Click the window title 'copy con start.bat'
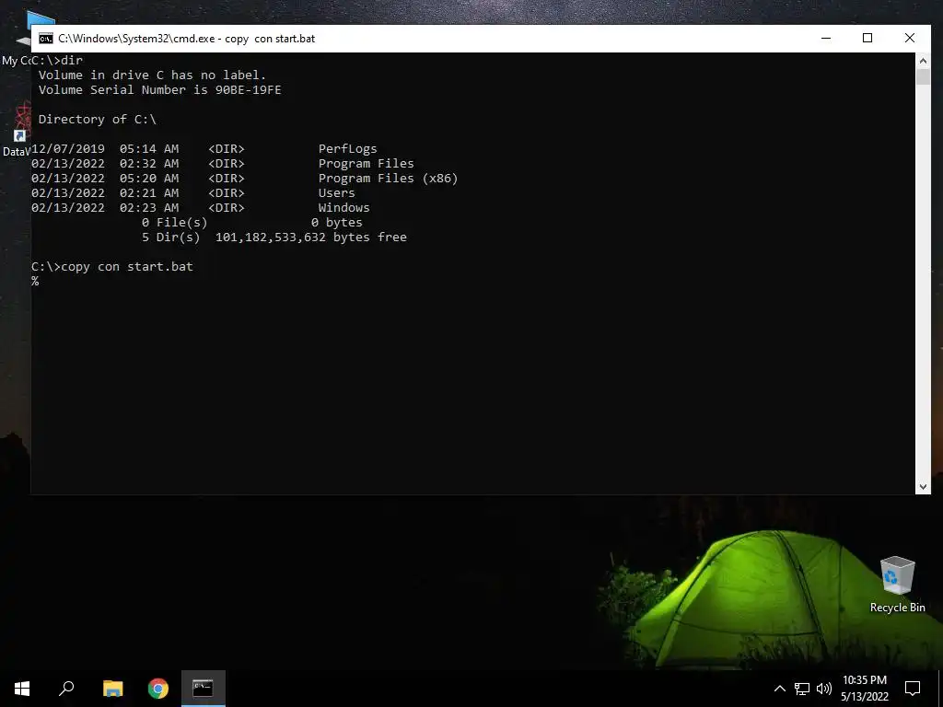Screen dimensions: 943x707 [270, 39]
